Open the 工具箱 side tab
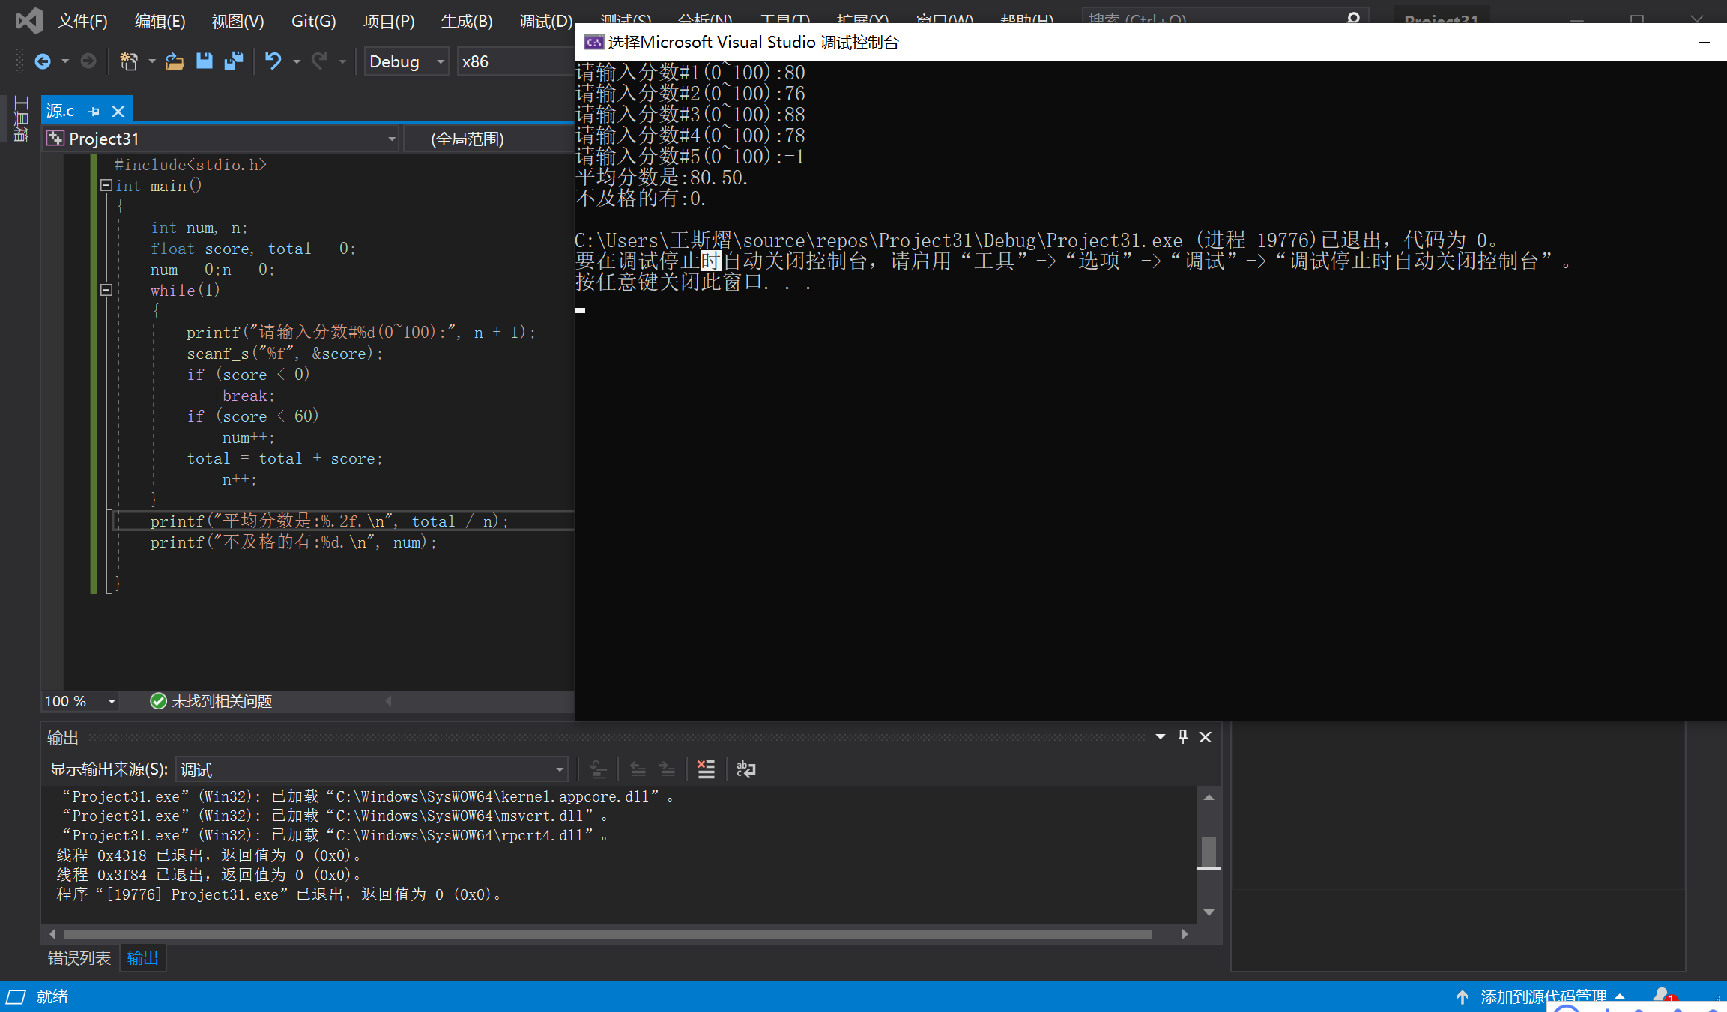 (21, 118)
